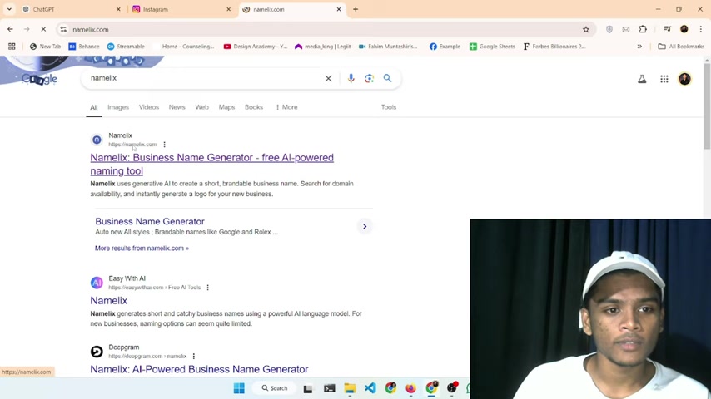Select the Images search tab
The height and width of the screenshot is (399, 711).
tap(118, 107)
